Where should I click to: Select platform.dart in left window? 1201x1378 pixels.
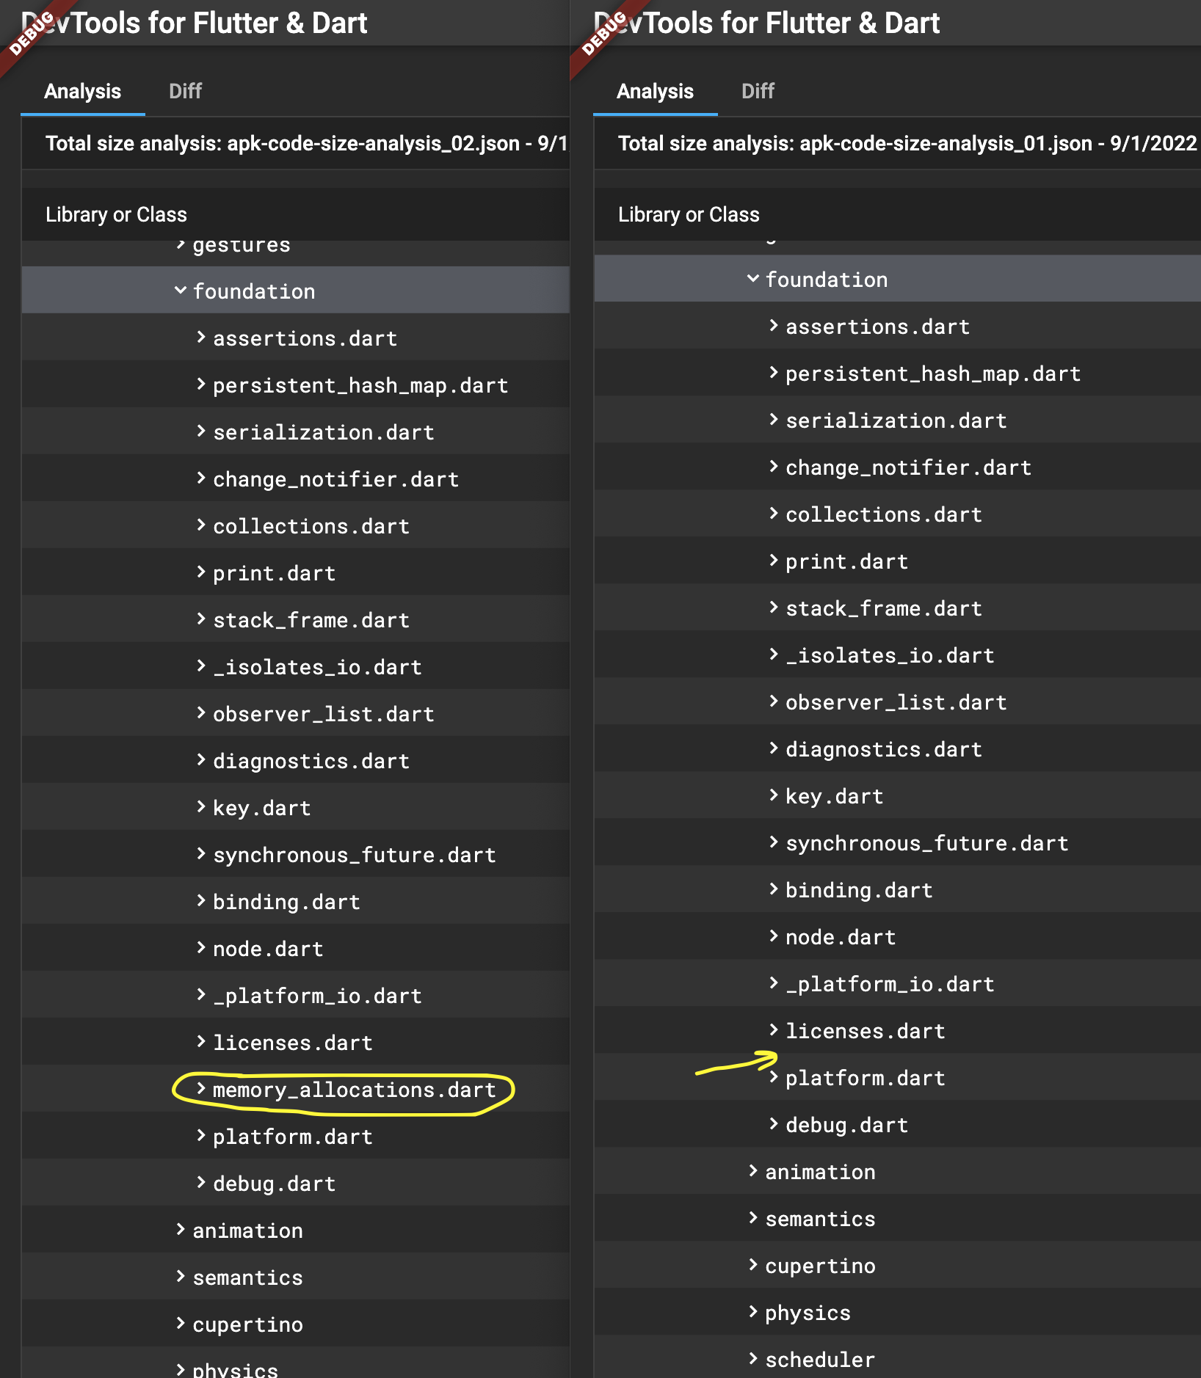point(293,1137)
